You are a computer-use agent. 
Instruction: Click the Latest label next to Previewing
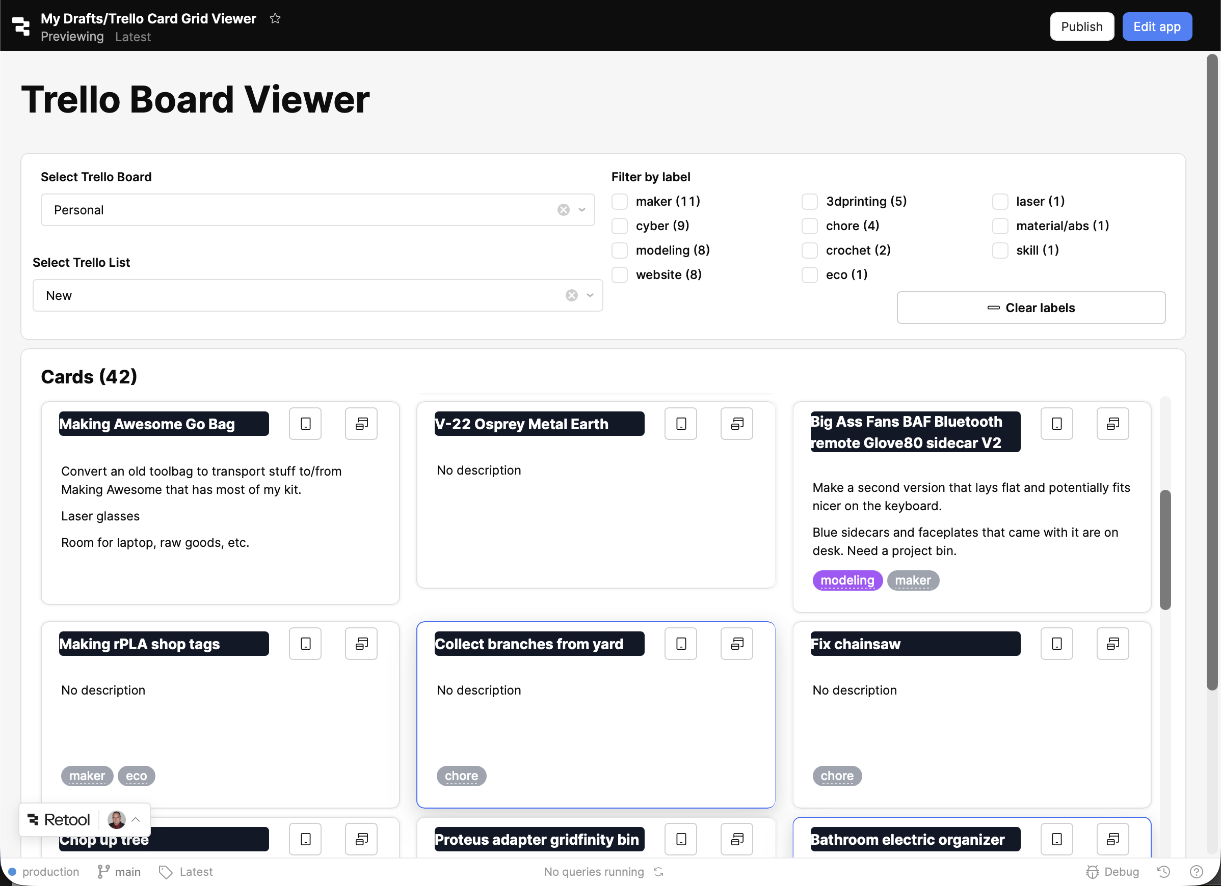(x=133, y=37)
